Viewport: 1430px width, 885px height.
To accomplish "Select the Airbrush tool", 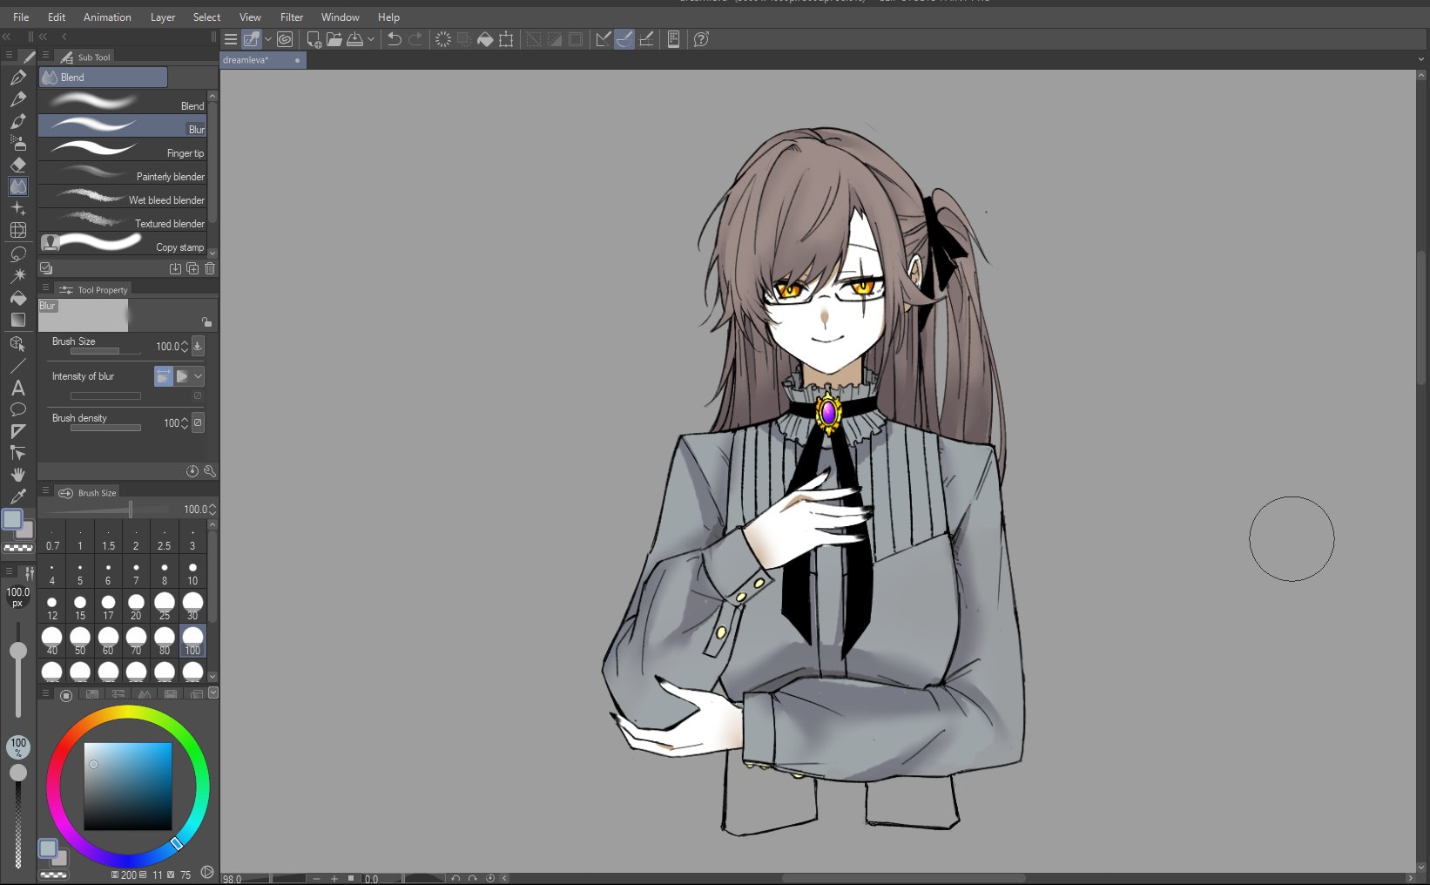I will (18, 142).
